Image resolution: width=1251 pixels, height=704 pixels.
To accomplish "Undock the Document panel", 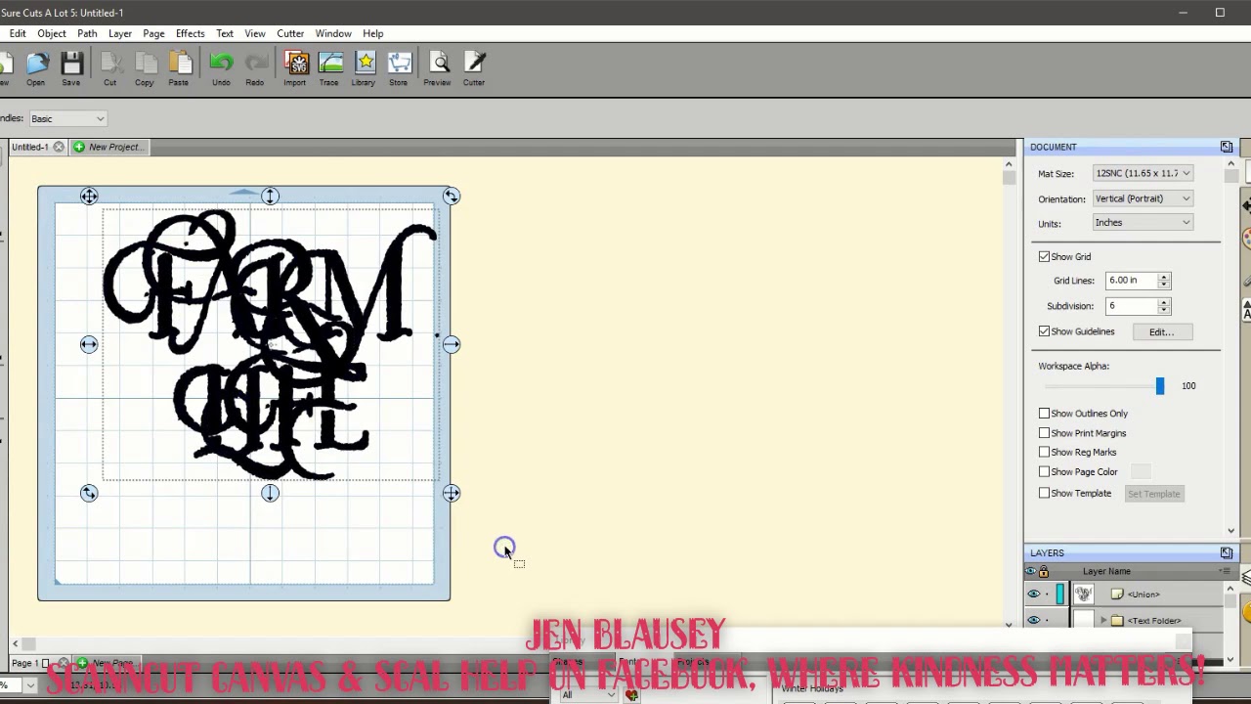I will [1227, 147].
